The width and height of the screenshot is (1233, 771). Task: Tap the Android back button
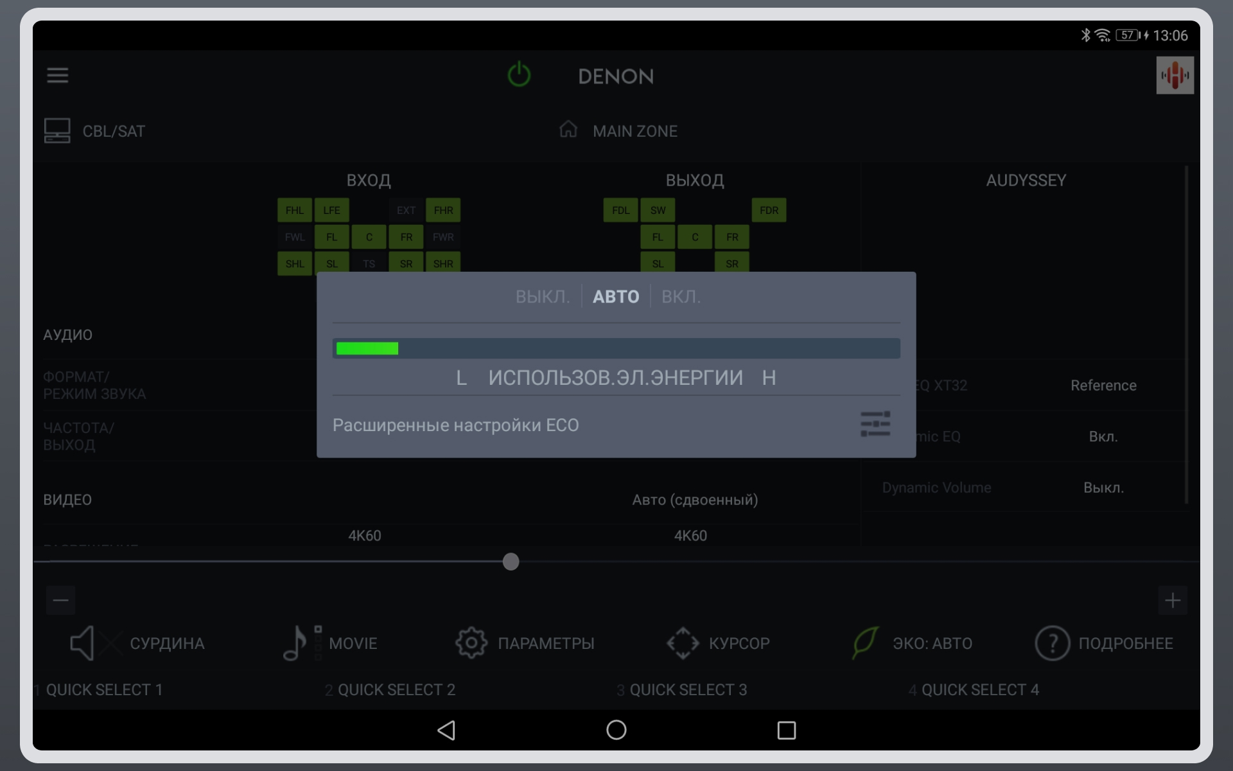pyautogui.click(x=446, y=730)
